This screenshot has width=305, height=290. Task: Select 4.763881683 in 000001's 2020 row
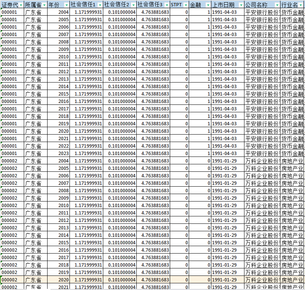point(153,131)
